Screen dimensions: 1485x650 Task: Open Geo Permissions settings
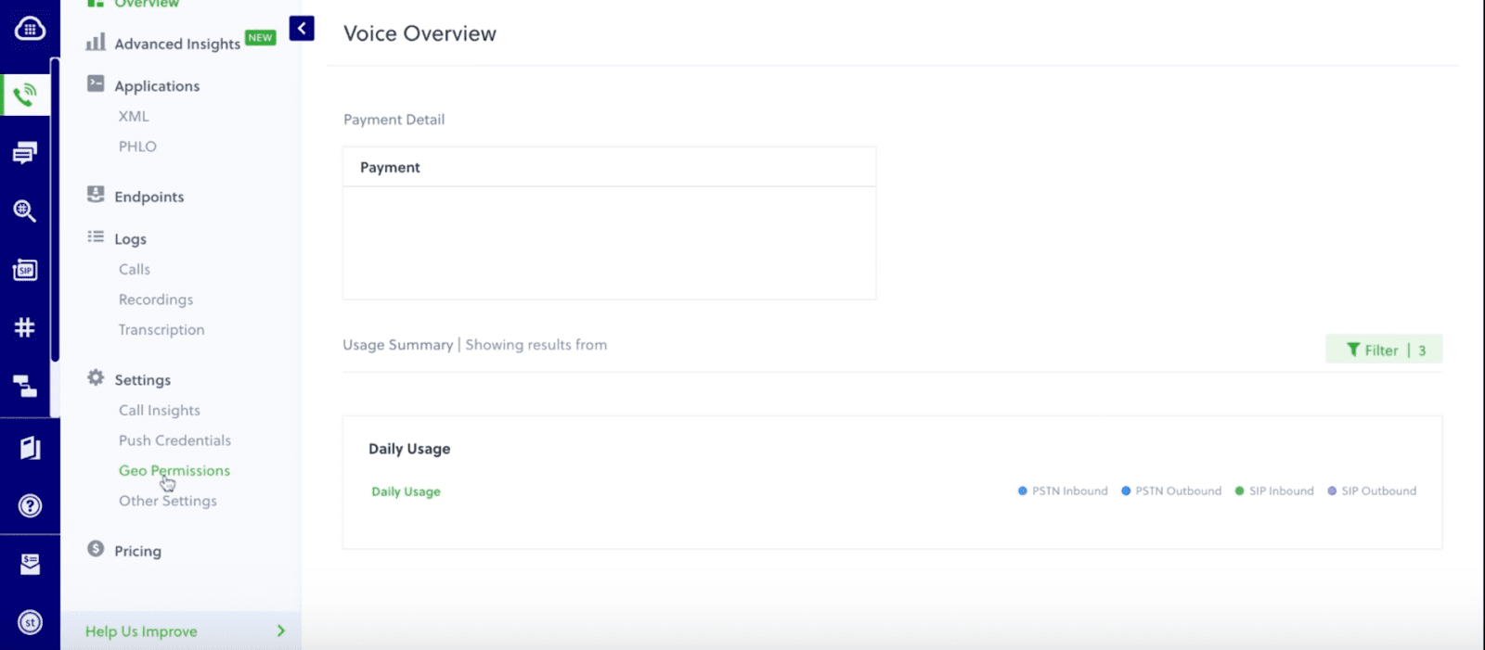pos(174,470)
